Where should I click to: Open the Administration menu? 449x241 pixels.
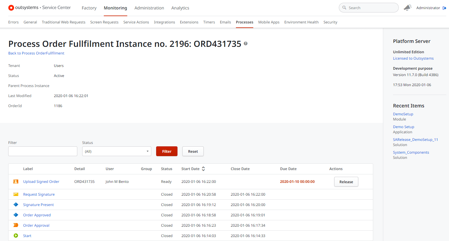[149, 8]
